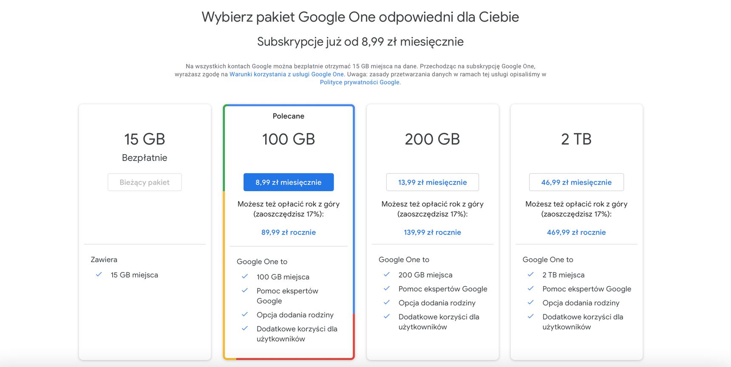This screenshot has width=731, height=367.
Task: Click checkmark by Opcja dodania rodziny in 100 GB card
Action: pyautogui.click(x=245, y=314)
